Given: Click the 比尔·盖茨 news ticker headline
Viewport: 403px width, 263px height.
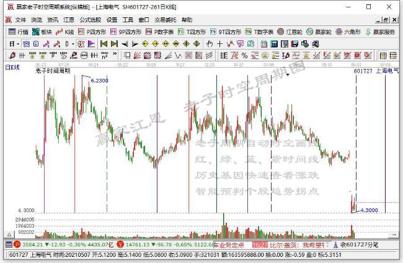Looking at the screenshot, I should (299, 245).
